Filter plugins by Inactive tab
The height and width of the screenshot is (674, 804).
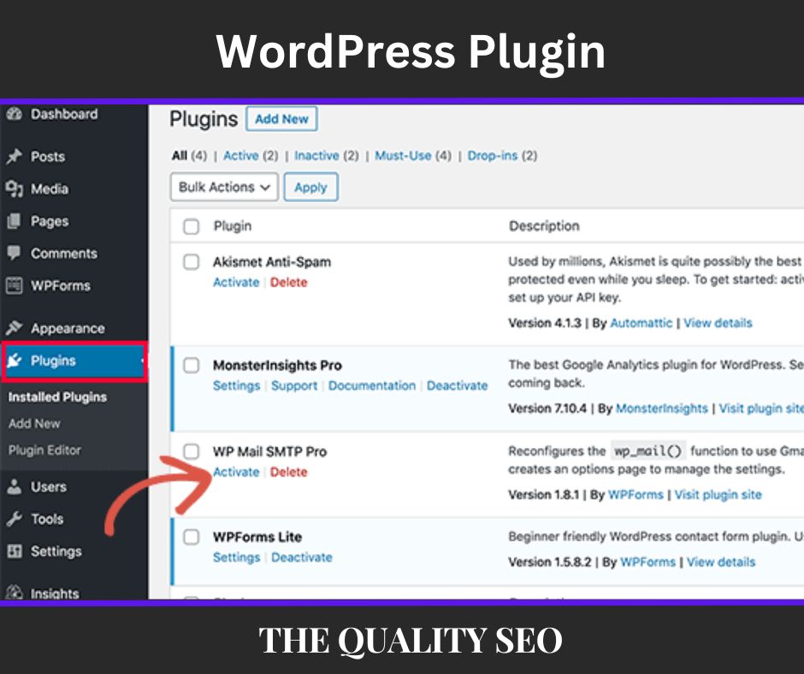click(x=316, y=156)
